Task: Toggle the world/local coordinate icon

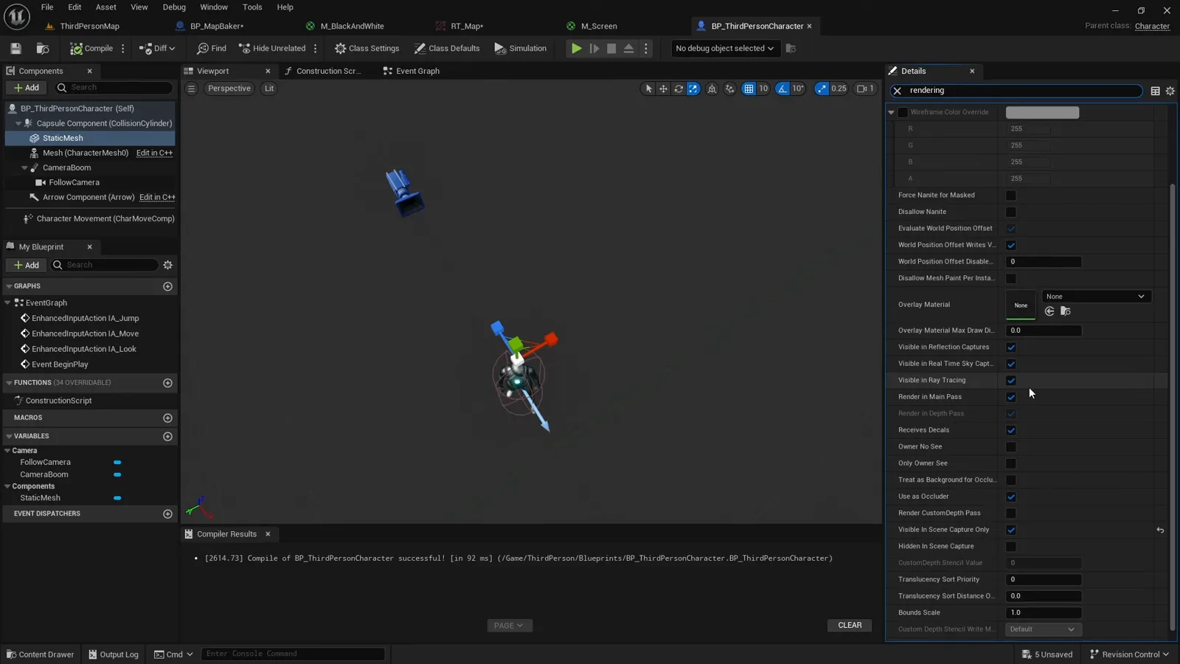Action: [712, 89]
